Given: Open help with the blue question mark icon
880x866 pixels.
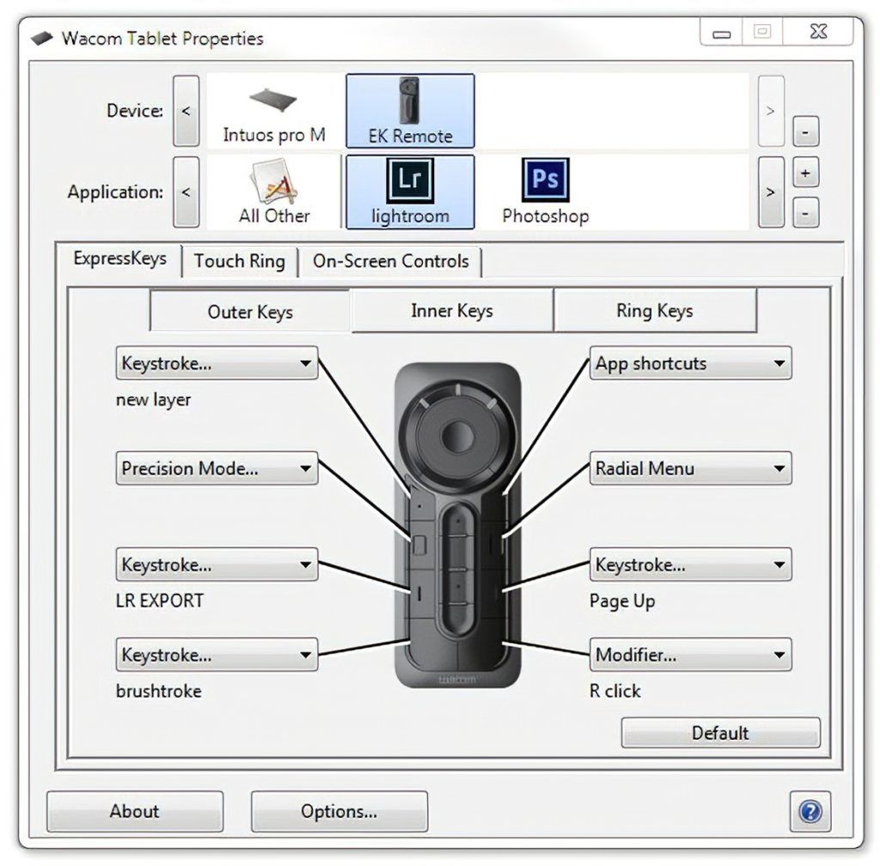Looking at the screenshot, I should (x=810, y=812).
